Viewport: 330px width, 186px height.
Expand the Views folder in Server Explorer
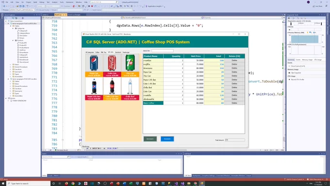[x=11, y=65]
